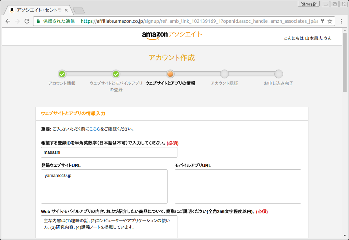This screenshot has height=240, width=349.
Task: Click the アカウント認証 step label
Action: coord(224,84)
